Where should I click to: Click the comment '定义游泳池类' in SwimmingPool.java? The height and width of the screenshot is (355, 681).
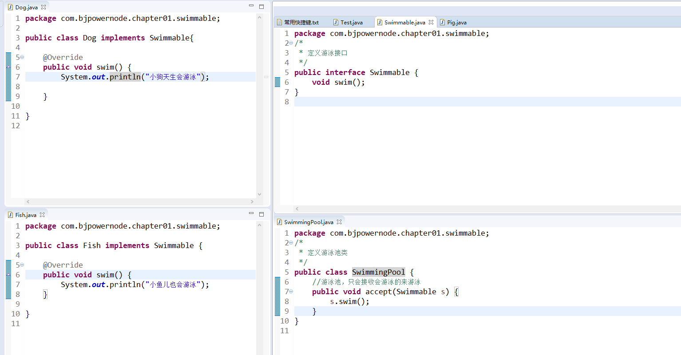click(328, 252)
